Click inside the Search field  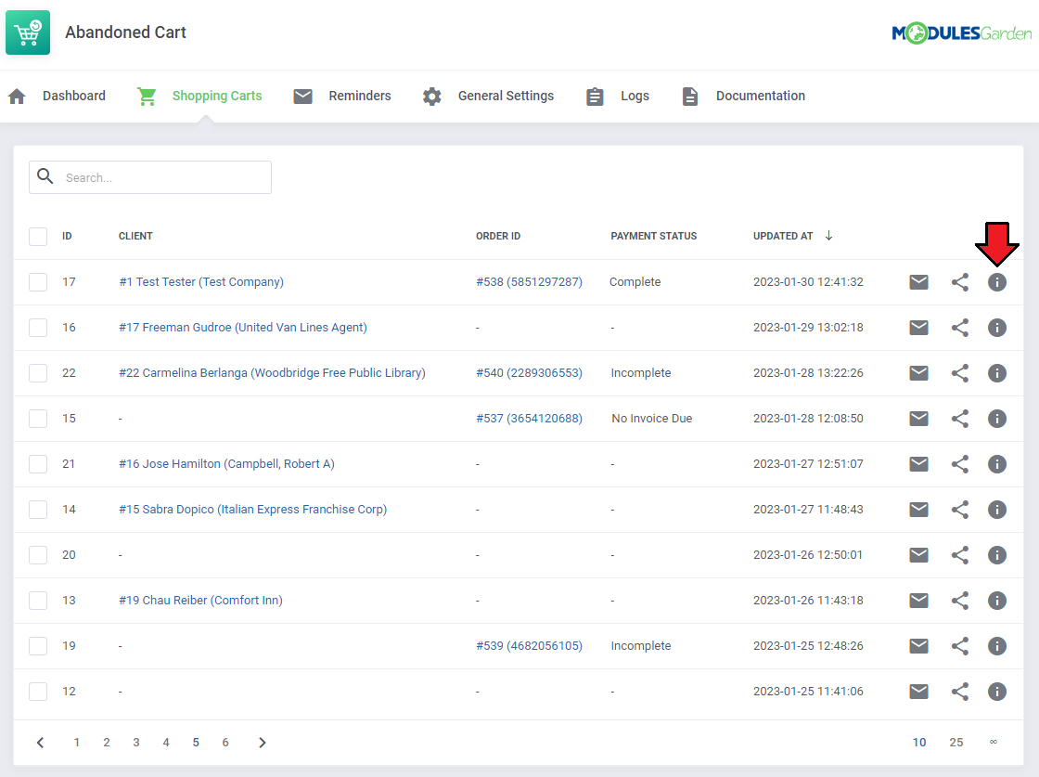pyautogui.click(x=150, y=177)
